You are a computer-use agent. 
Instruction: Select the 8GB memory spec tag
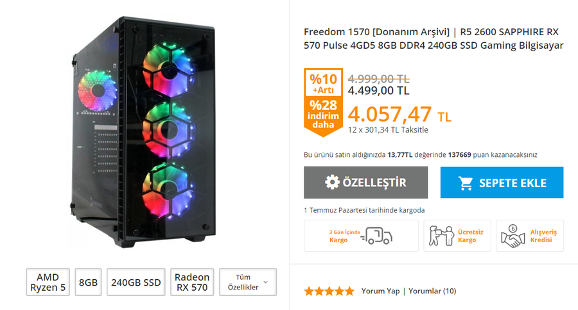(88, 282)
